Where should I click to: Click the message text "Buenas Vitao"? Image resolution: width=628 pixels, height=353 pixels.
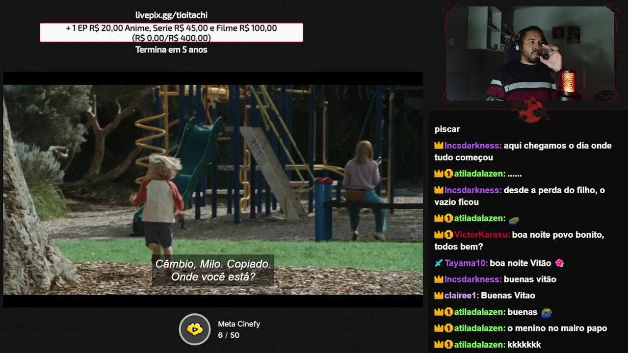tap(508, 296)
